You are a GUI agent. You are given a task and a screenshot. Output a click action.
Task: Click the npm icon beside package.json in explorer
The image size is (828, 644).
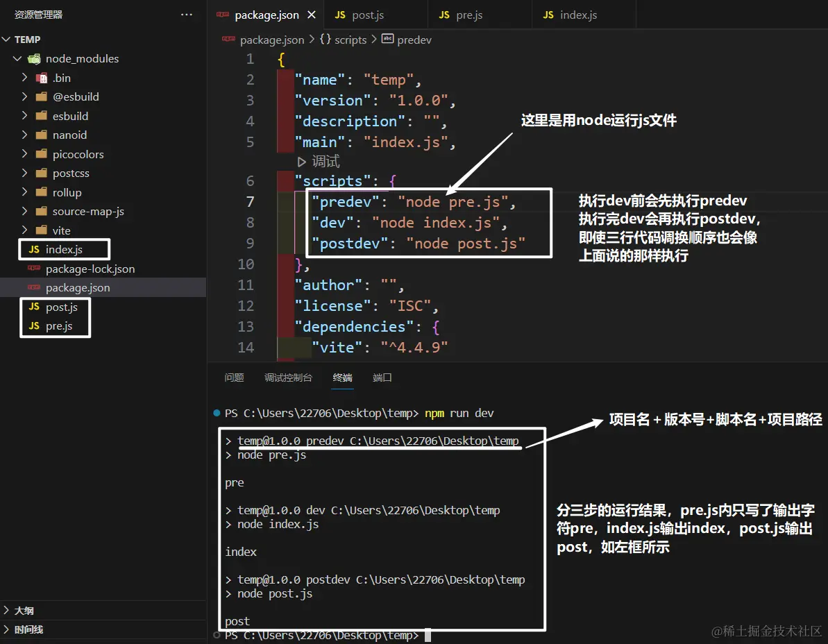click(34, 287)
